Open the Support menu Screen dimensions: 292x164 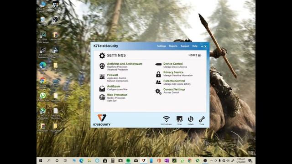(185, 46)
